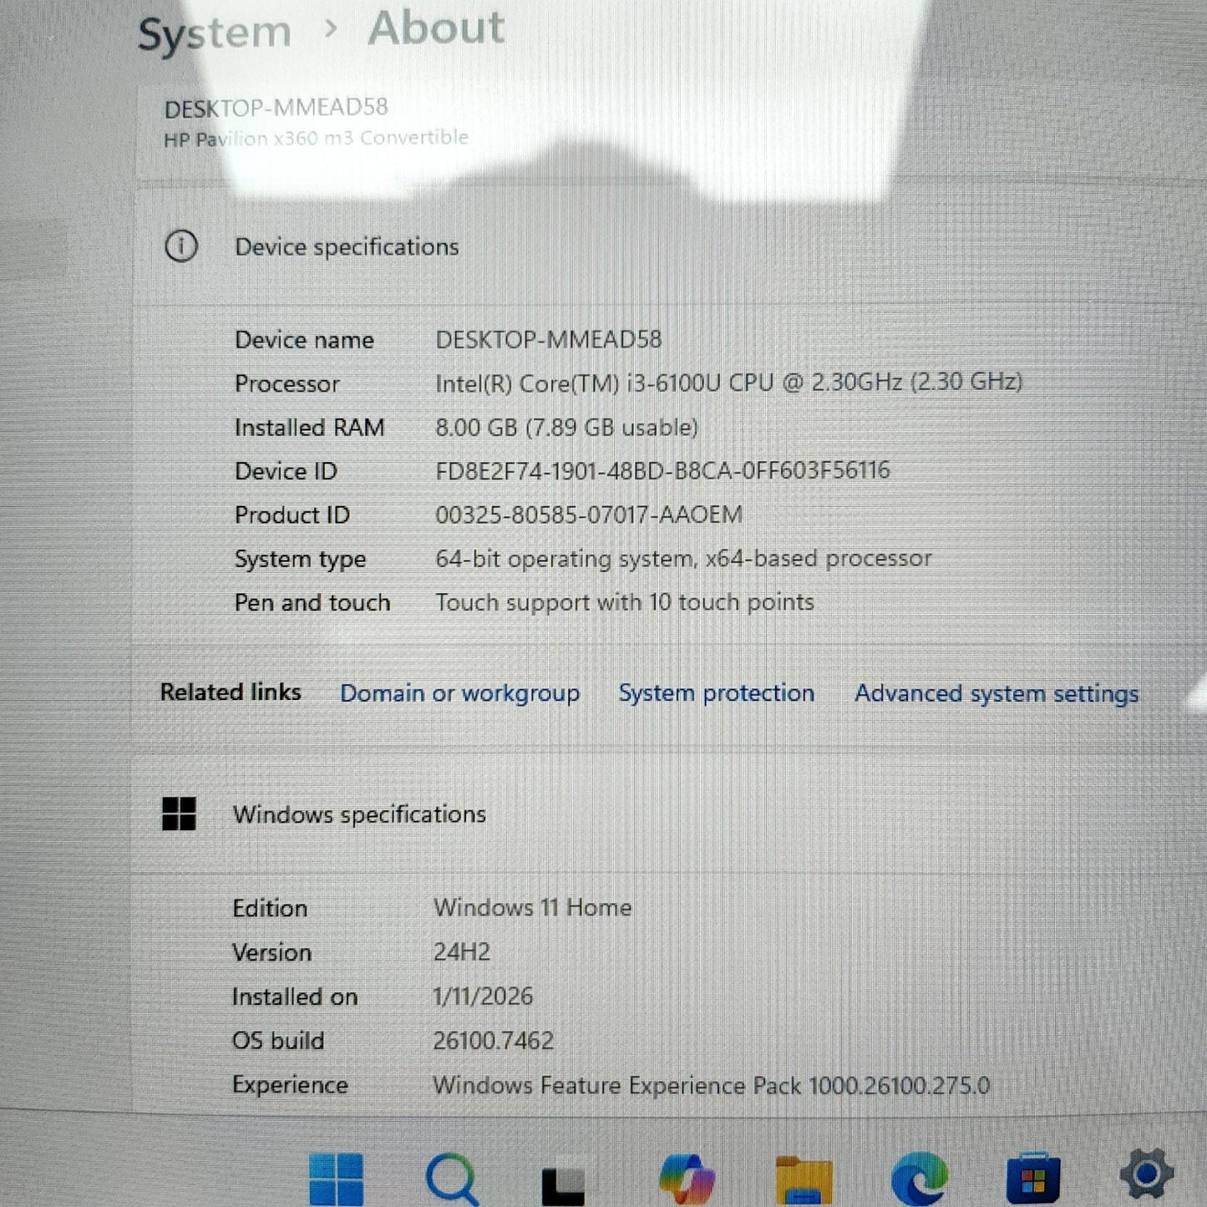Open taskbar Search magnifier
1207x1207 pixels.
[452, 1178]
